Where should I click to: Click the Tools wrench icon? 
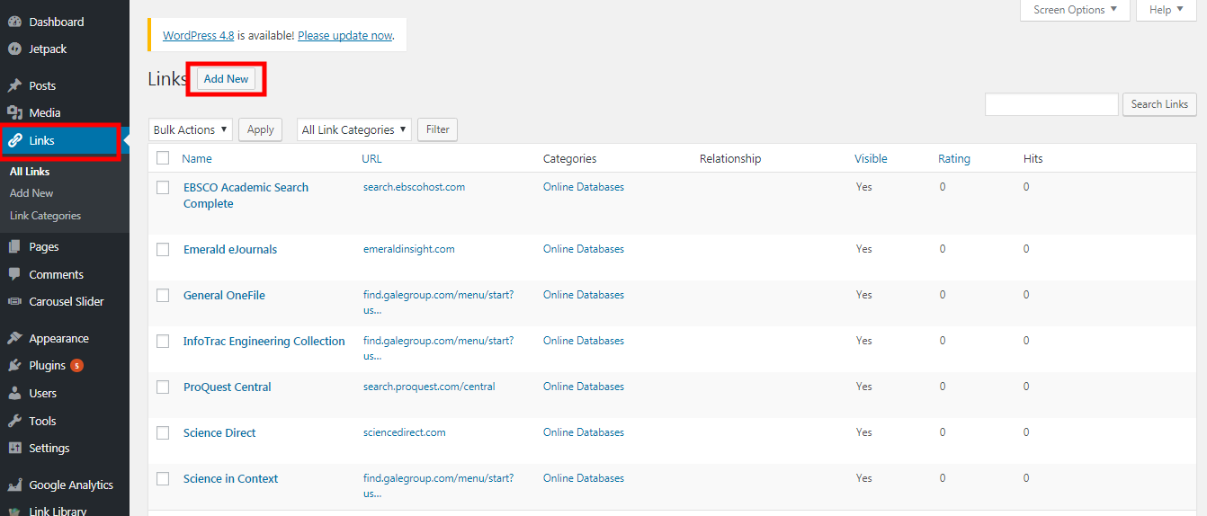coord(14,421)
